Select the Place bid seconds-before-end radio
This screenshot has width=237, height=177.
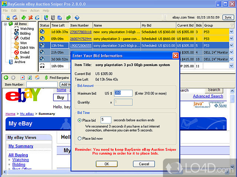(x=80, y=121)
